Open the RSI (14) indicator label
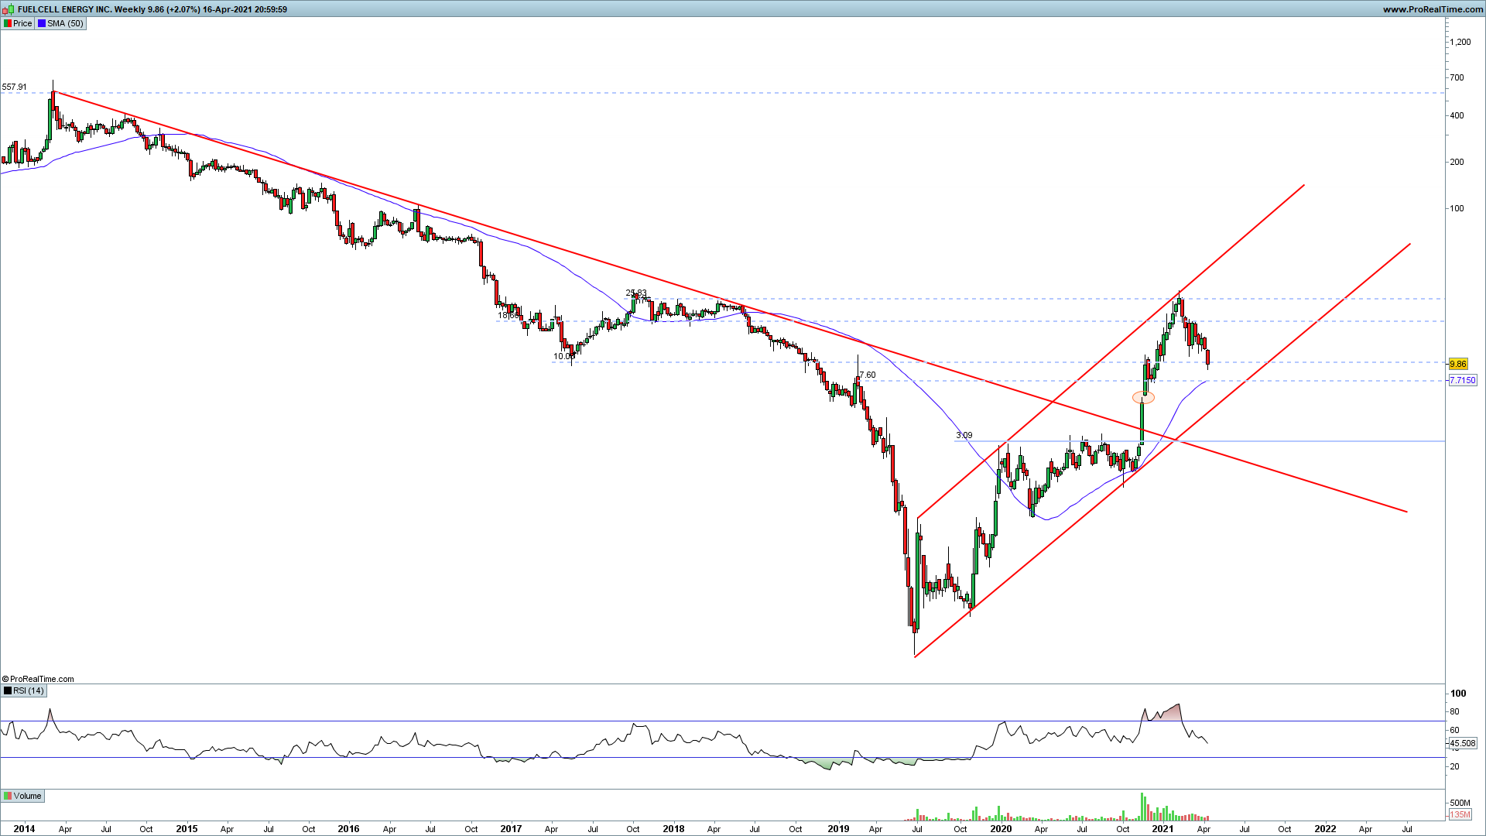Screen dimensions: 1486x836 pyautogui.click(x=29, y=690)
